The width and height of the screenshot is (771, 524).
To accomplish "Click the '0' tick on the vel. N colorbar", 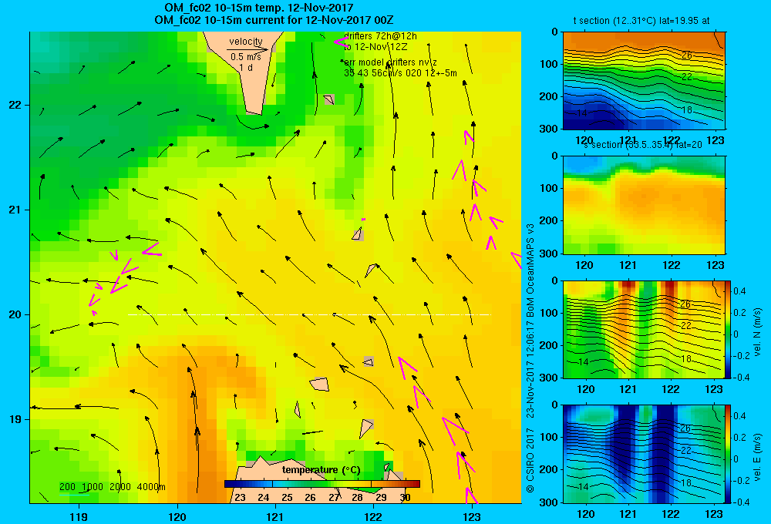I will [x=736, y=334].
